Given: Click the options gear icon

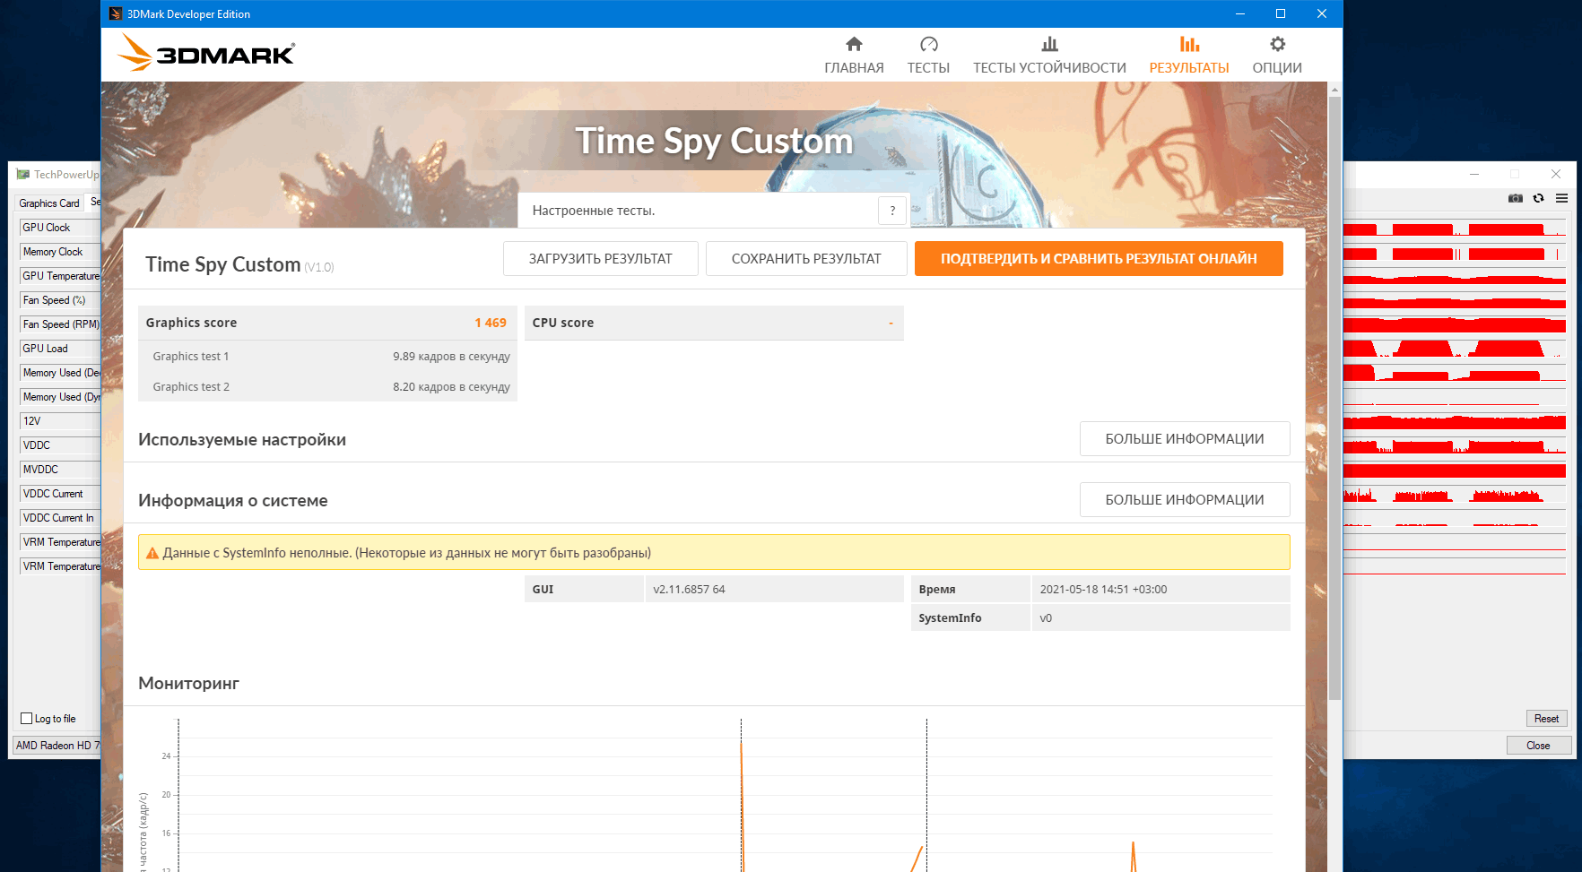Looking at the screenshot, I should [1277, 44].
